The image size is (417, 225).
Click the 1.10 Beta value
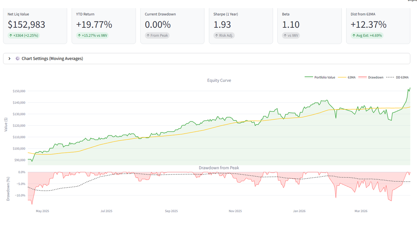pos(291,25)
